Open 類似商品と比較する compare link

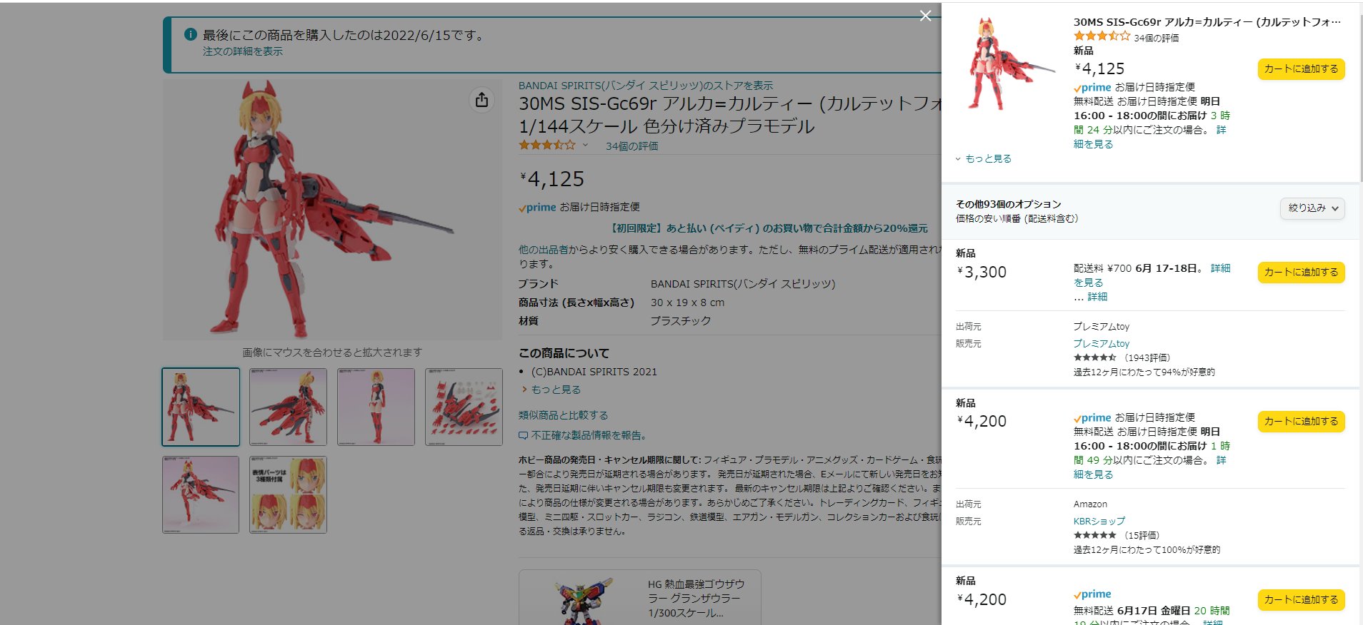563,415
